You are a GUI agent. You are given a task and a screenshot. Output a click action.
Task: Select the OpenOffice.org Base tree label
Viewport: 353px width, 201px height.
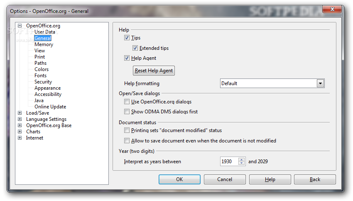(49, 125)
